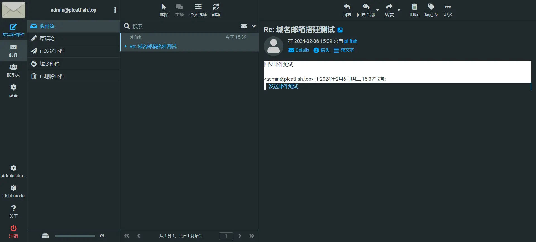Click quoted text '发送邮件测试'
Viewport: 536px width, 242px height.
[x=283, y=86]
